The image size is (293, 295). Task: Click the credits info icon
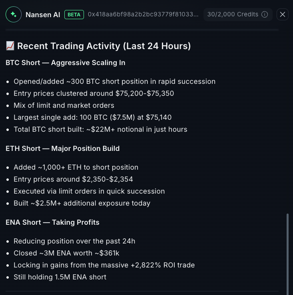click(265, 14)
